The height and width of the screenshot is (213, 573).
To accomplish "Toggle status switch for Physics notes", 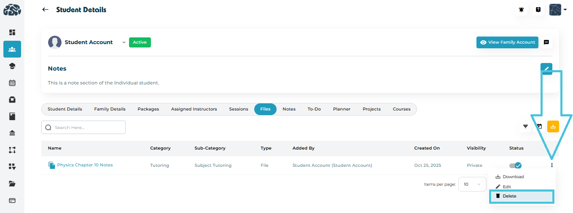I will pyautogui.click(x=515, y=166).
